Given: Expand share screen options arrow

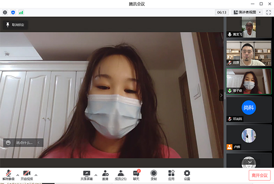Looking at the screenshot, I should click(x=96, y=175).
